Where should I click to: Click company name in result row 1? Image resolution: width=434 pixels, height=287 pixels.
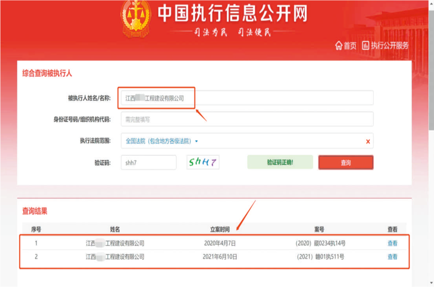coord(115,243)
